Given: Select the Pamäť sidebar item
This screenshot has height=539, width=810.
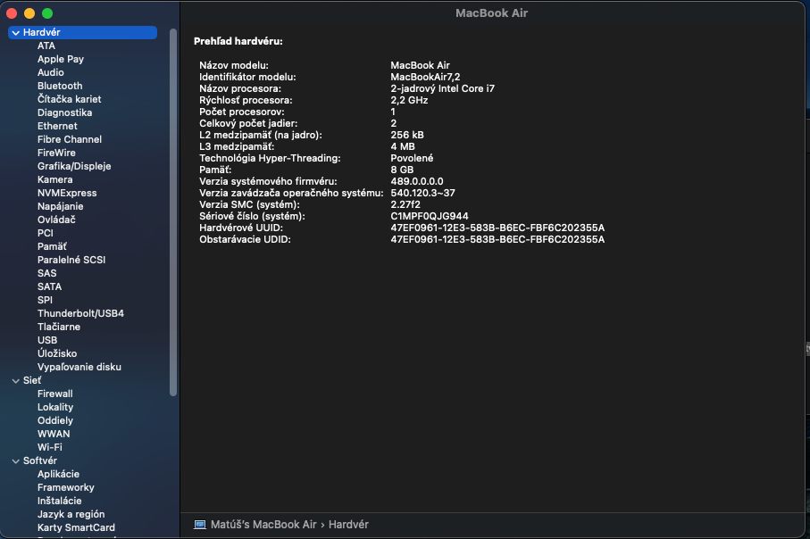Looking at the screenshot, I should (x=52, y=246).
